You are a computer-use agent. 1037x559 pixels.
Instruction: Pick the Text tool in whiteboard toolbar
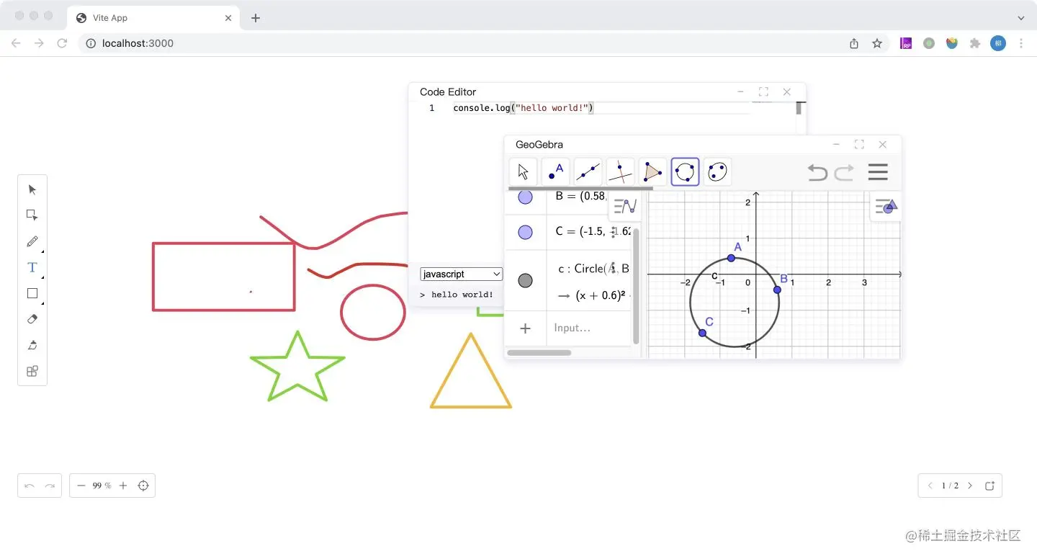click(32, 267)
